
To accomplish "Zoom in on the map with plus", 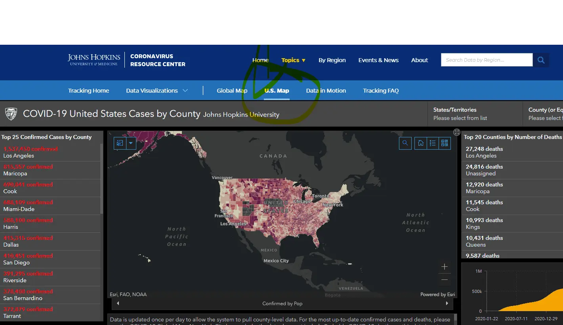I will [x=445, y=267].
